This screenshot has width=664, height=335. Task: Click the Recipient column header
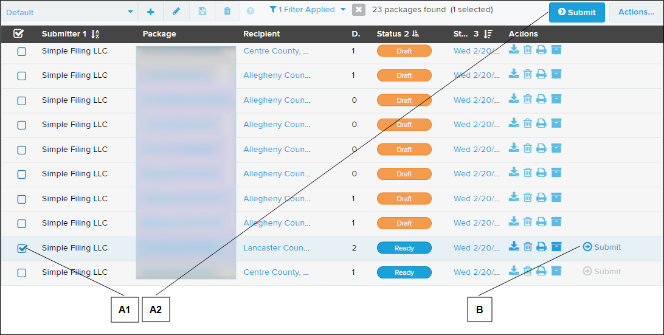[x=261, y=34]
